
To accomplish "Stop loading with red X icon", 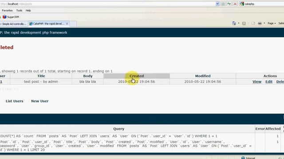I will pos(235,4).
